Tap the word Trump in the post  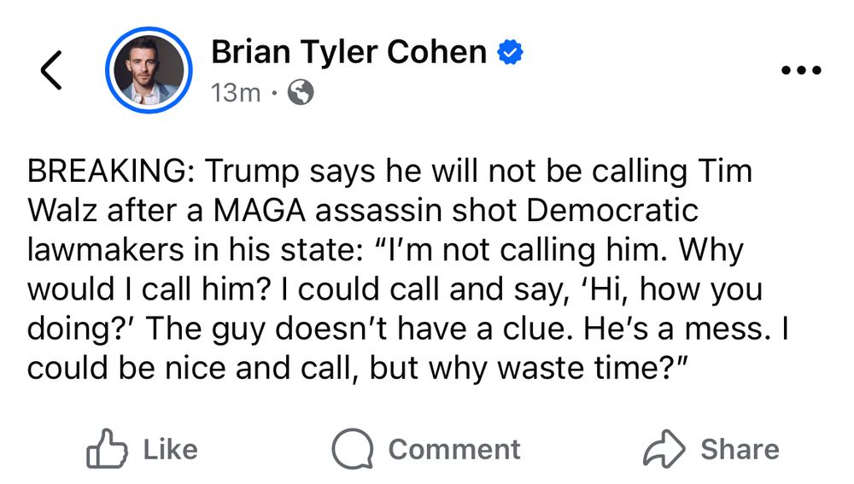click(252, 172)
